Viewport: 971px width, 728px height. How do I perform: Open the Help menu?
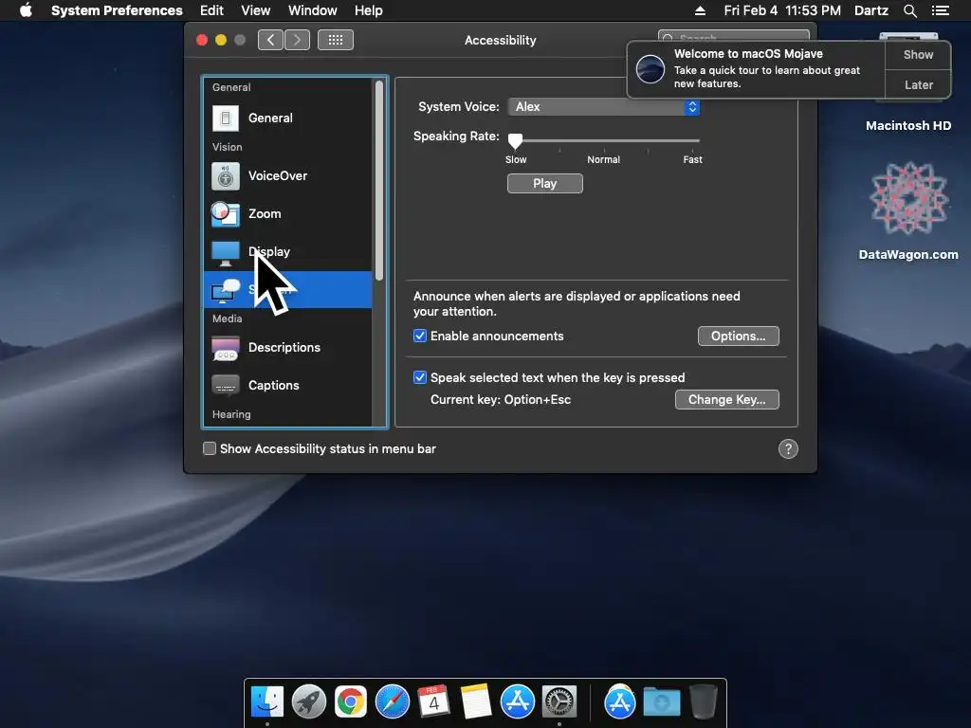pyautogui.click(x=369, y=10)
